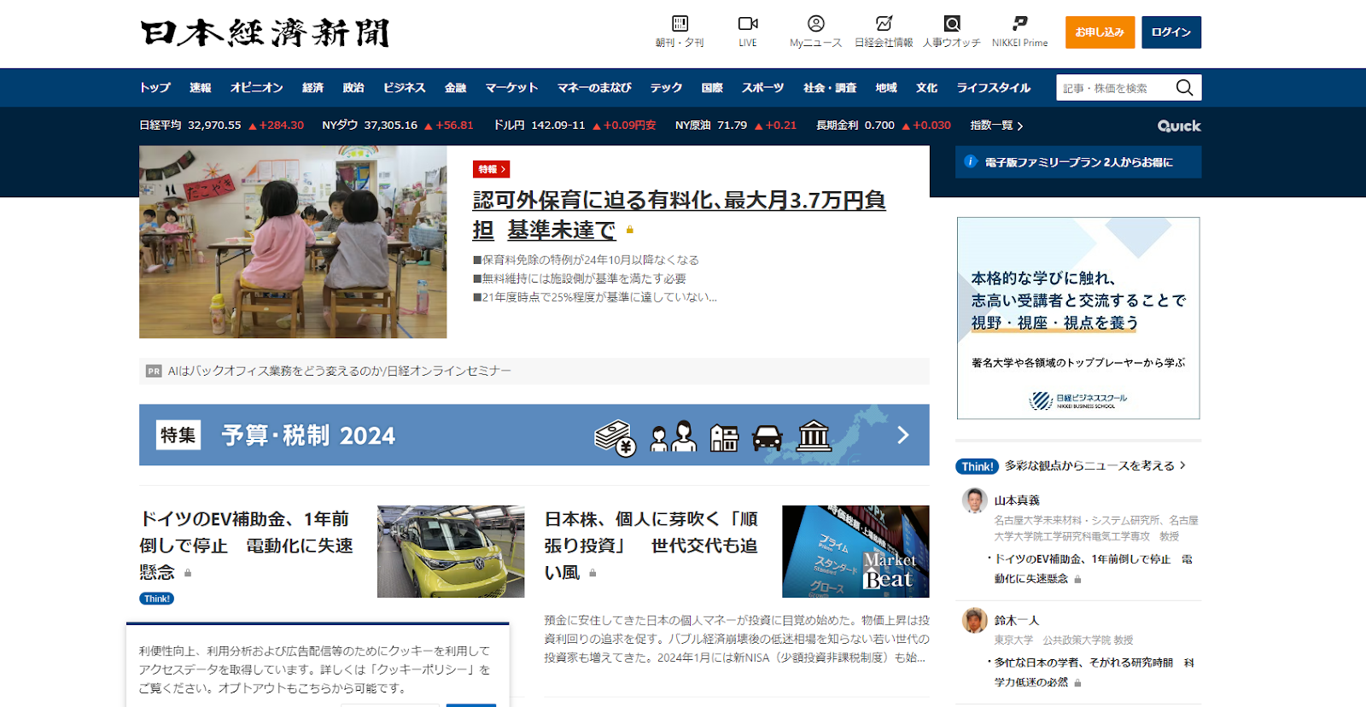
Task: Open article ドイツのEV補助金、1年前倒しで停止
Action: click(246, 545)
